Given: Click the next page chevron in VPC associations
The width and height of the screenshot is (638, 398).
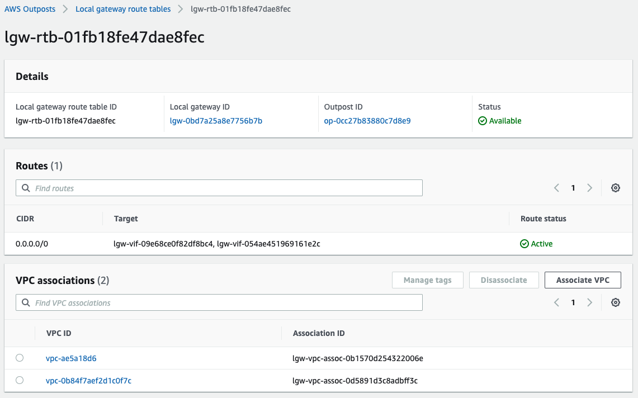Looking at the screenshot, I should coord(589,302).
